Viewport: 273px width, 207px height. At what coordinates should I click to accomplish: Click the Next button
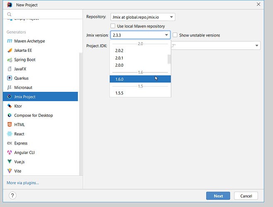click(x=218, y=196)
